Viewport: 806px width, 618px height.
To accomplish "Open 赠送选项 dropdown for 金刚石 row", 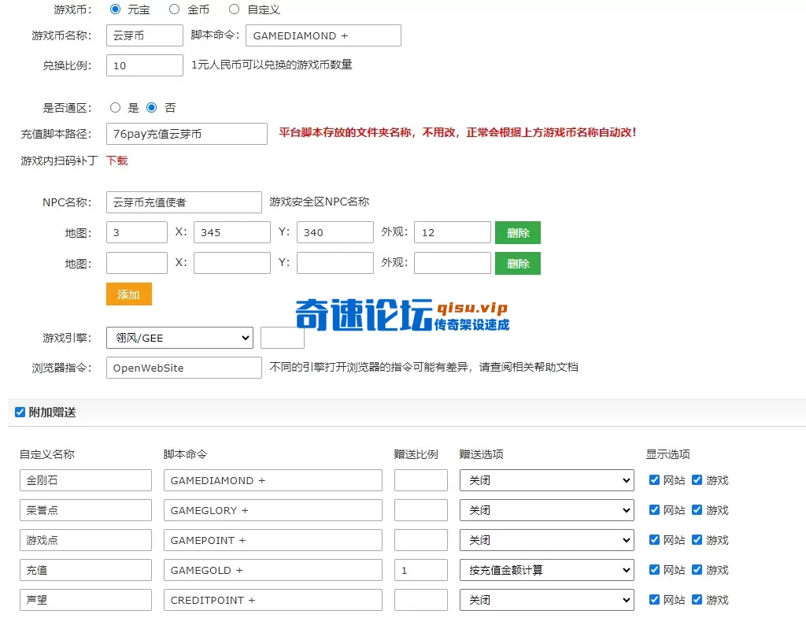I will [x=546, y=480].
